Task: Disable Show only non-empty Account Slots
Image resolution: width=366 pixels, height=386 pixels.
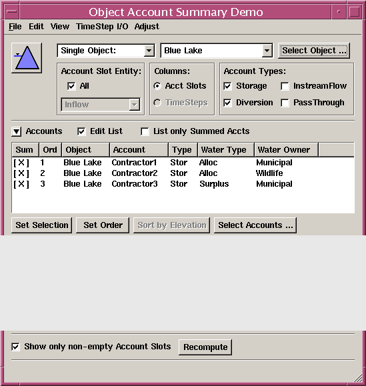Action: click(x=15, y=347)
